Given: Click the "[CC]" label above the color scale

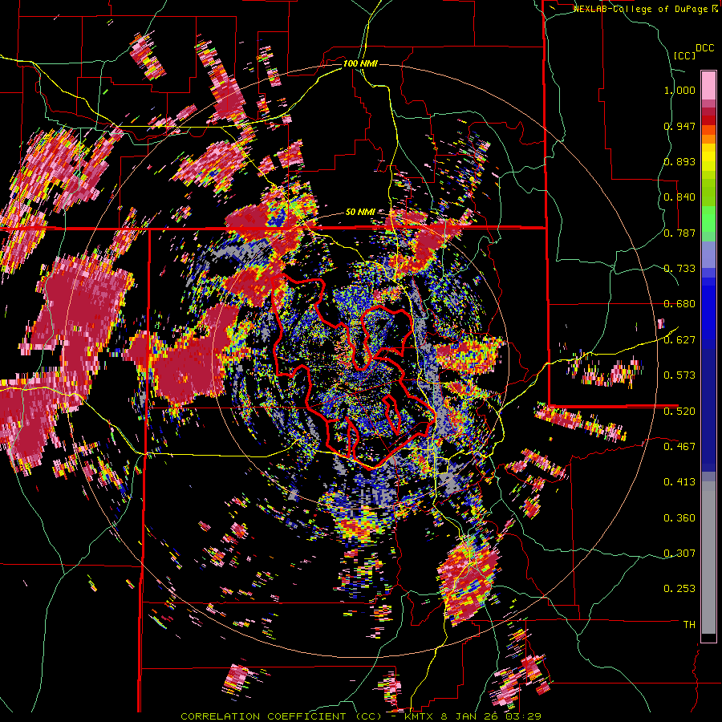Looking at the screenshot, I should pos(684,55).
